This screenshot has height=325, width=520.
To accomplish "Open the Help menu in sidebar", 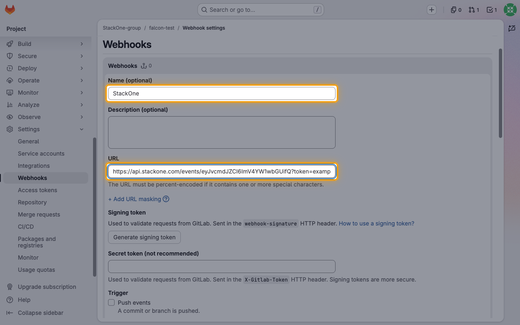I will click(19, 300).
